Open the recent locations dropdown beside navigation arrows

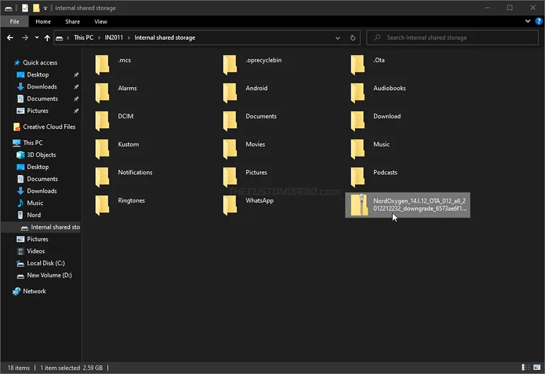coord(36,37)
